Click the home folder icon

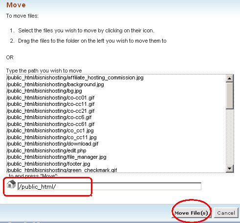click(11, 184)
